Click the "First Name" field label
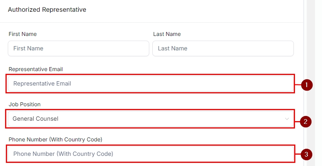 tap(23, 34)
